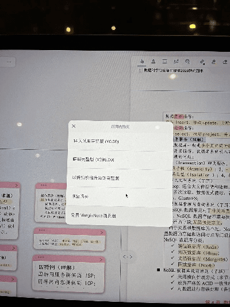This screenshot has height=307, width=230.
Task: Select the restore purchase option
Action: (x=120, y=196)
